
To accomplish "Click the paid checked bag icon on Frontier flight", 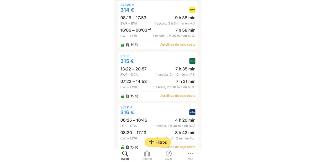I will pos(127,96).
